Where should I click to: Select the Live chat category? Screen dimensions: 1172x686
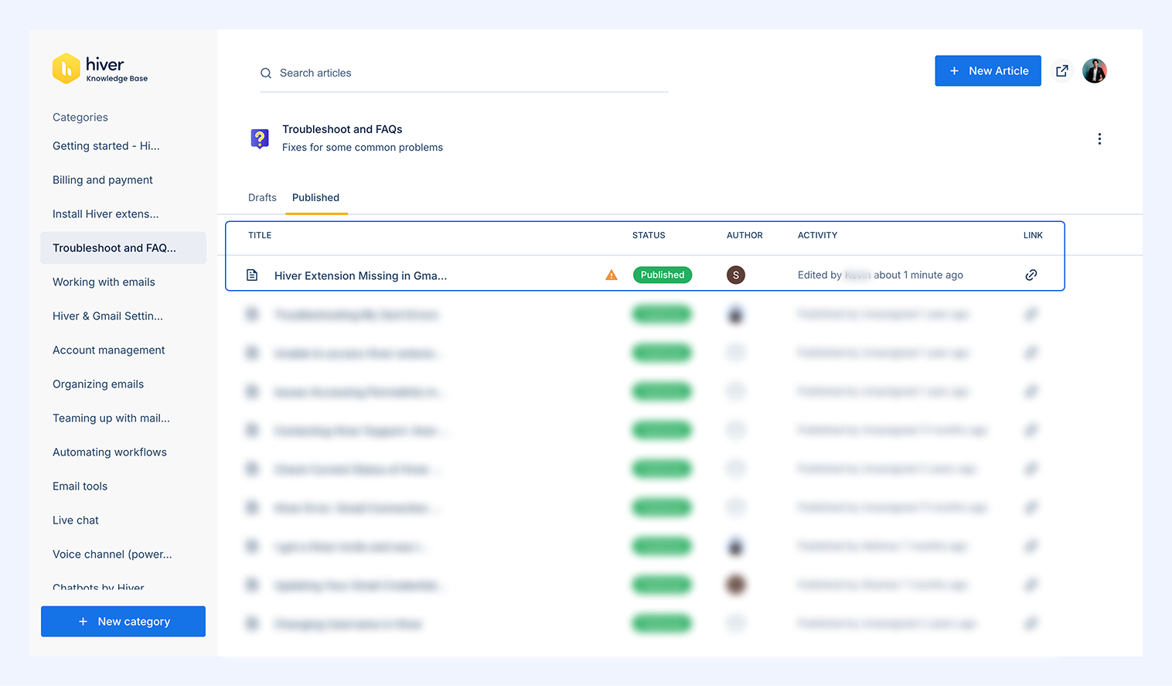[76, 520]
